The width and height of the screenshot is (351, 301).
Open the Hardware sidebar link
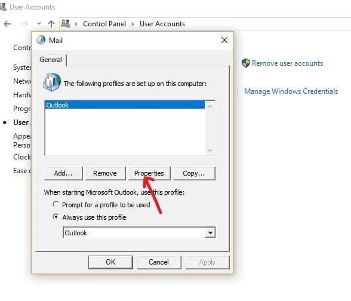click(22, 95)
